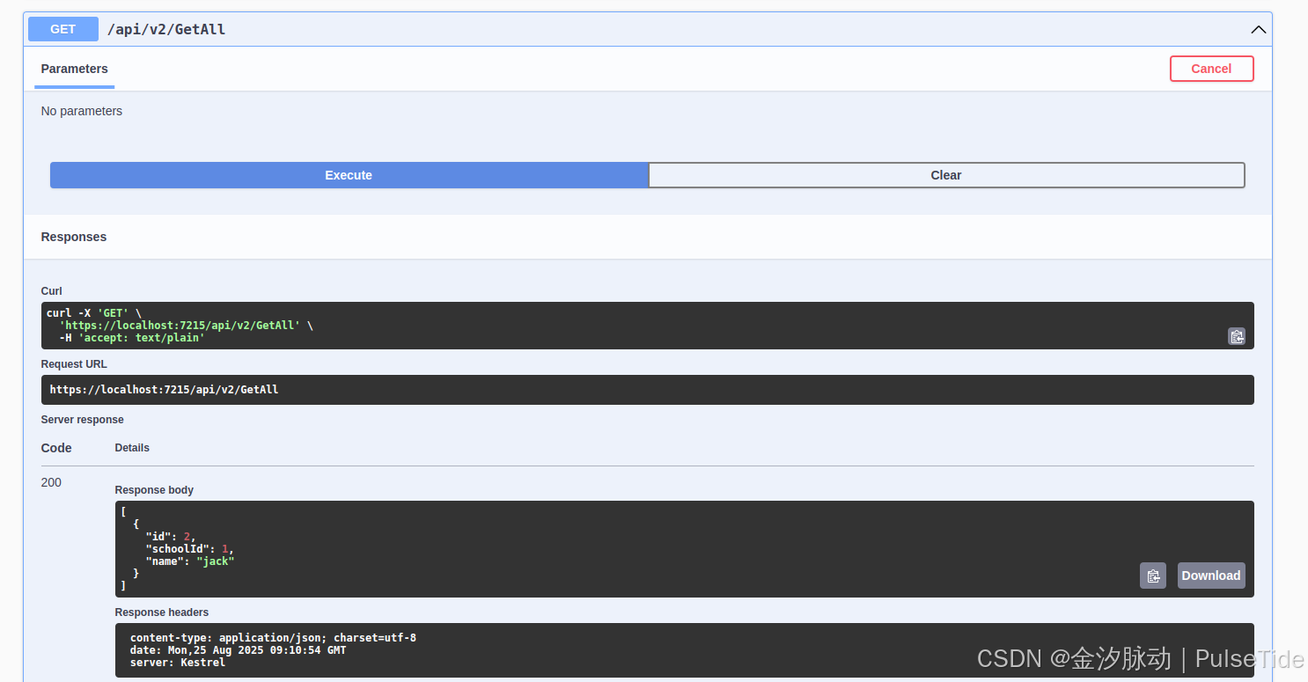The height and width of the screenshot is (682, 1308).
Task: Click the GET method badge
Action: (x=63, y=29)
